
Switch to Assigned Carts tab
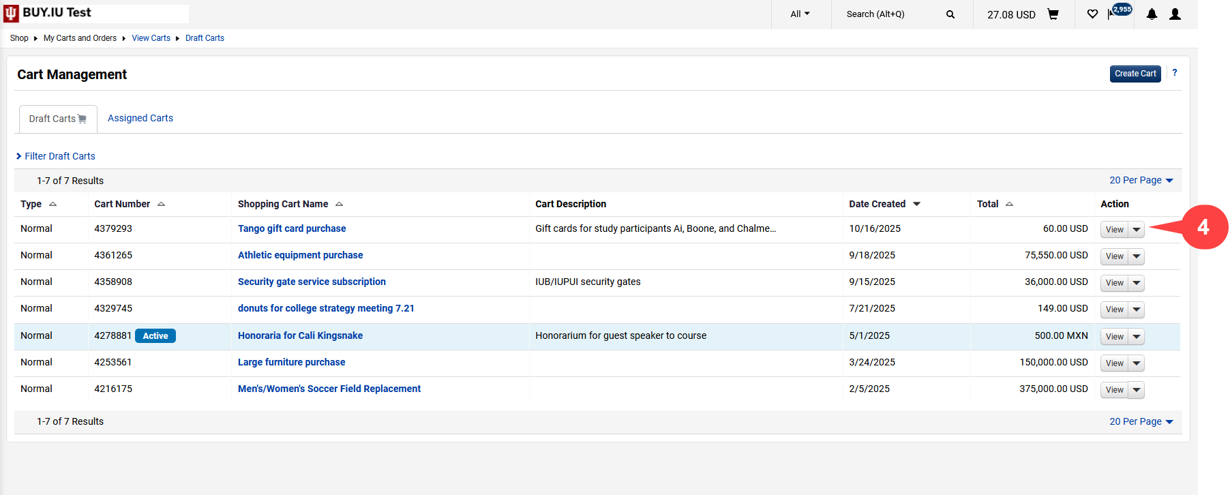click(x=140, y=118)
